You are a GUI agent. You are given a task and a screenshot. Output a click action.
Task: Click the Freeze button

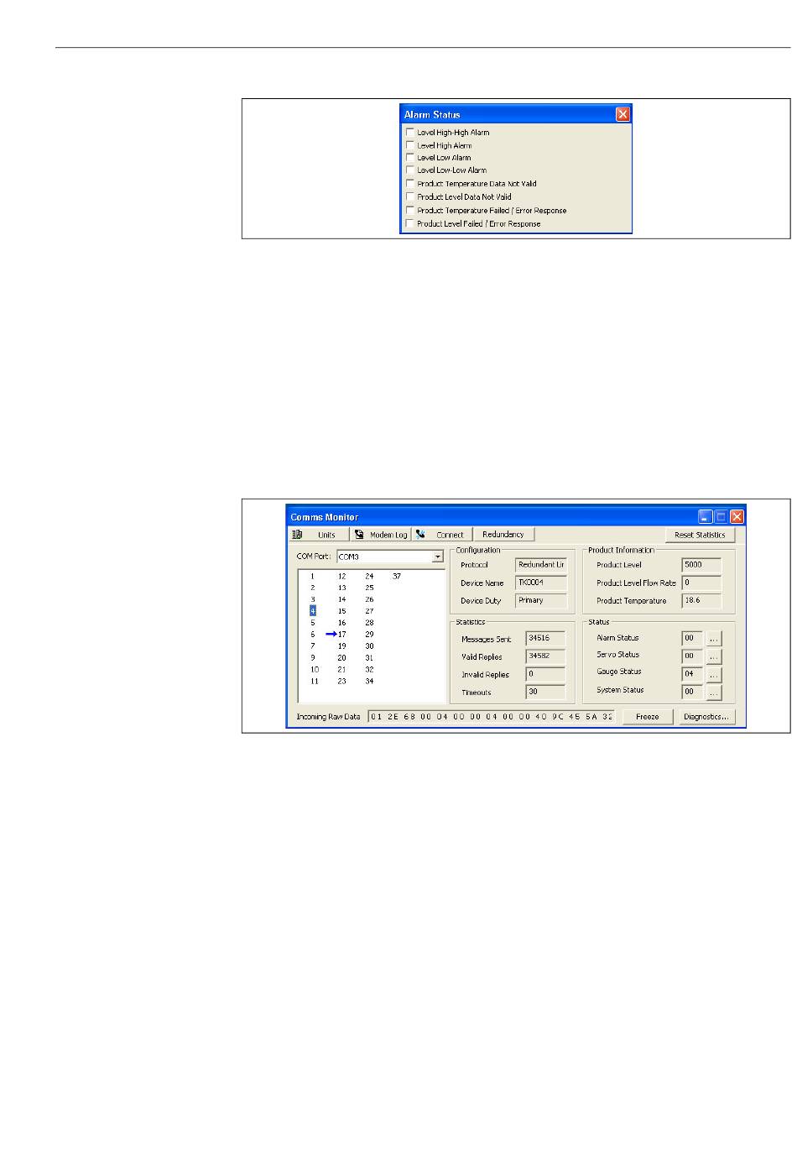[x=647, y=717]
